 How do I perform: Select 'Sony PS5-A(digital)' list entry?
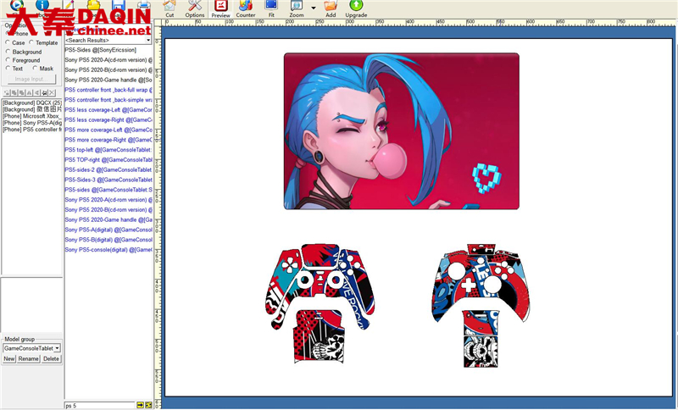pos(108,230)
